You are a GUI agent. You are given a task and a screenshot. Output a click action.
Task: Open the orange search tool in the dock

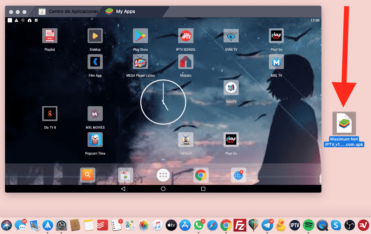coord(88,175)
